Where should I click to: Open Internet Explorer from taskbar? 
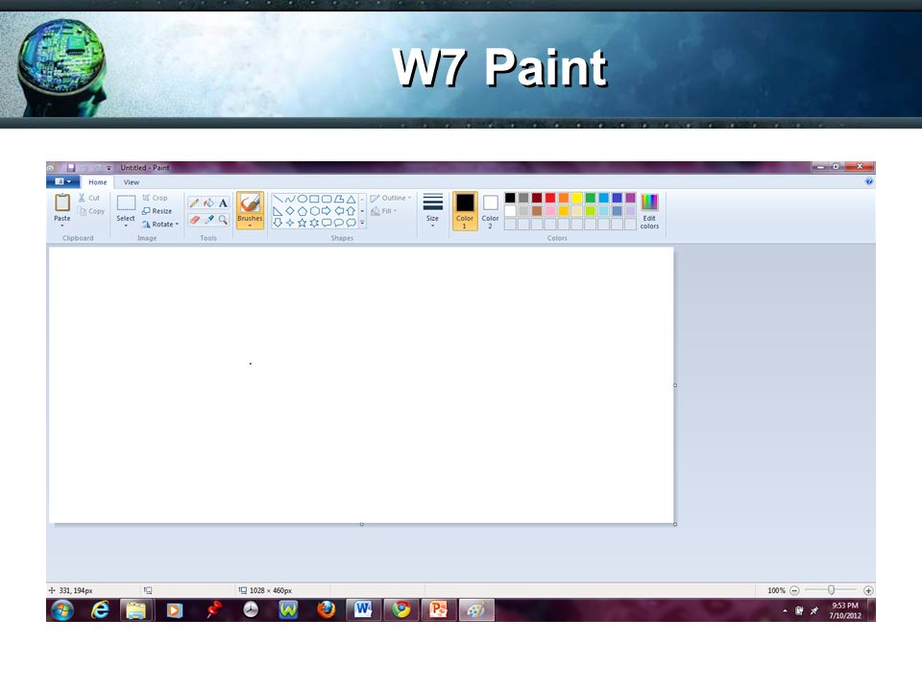tap(100, 610)
